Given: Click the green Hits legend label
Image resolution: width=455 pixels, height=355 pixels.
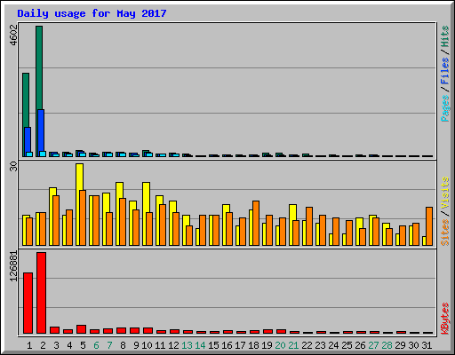Looking at the screenshot, I should [445, 36].
